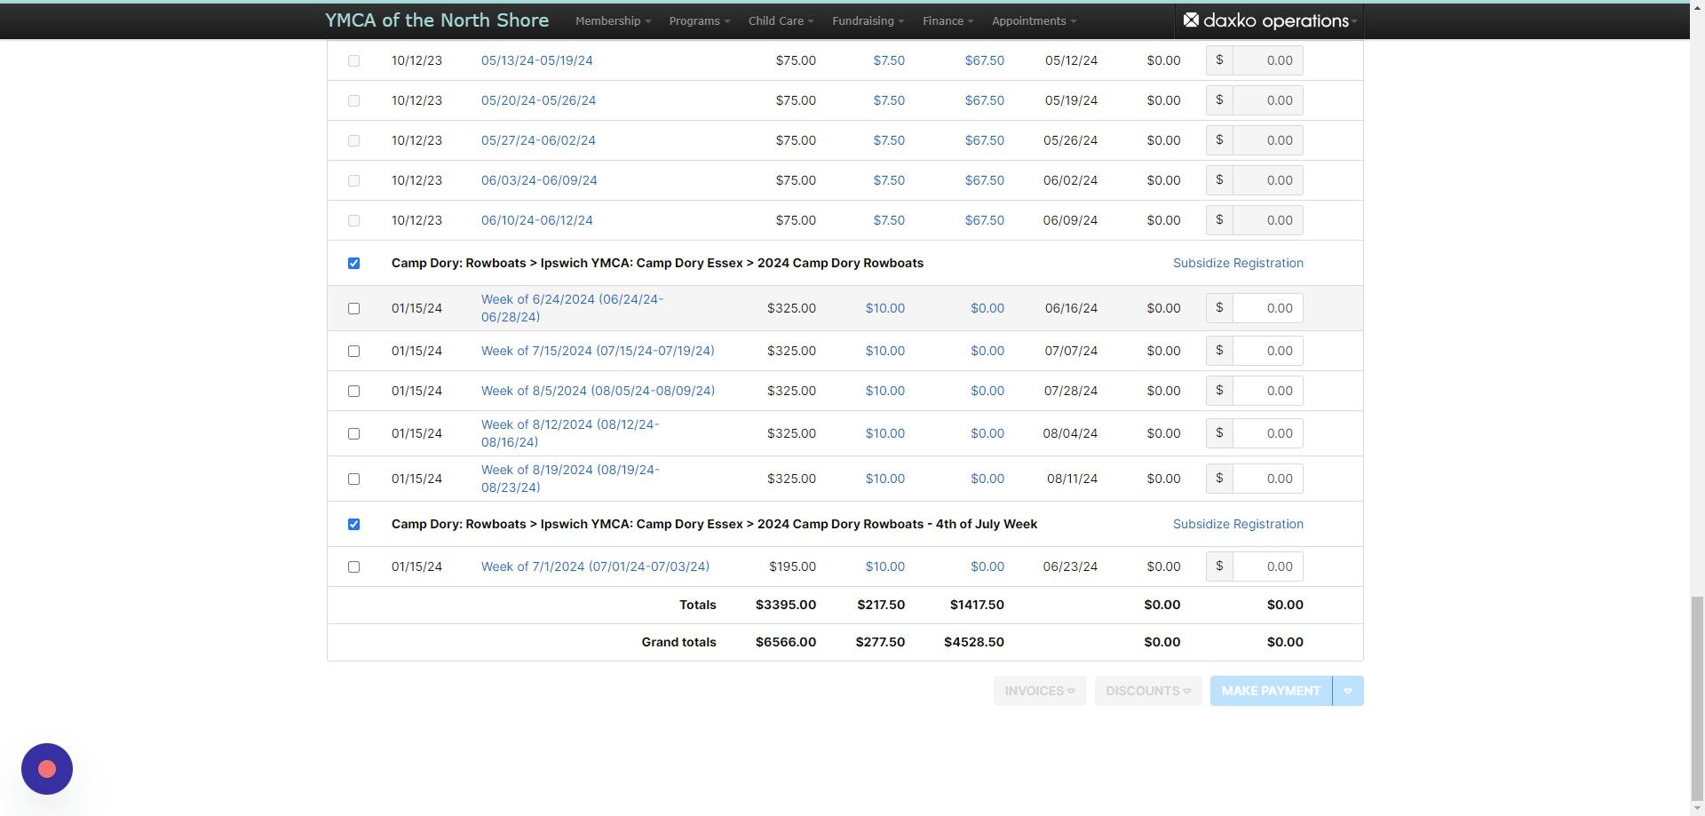Expand the Invoices dropdown button
Image resolution: width=1705 pixels, height=816 pixels.
click(1040, 691)
